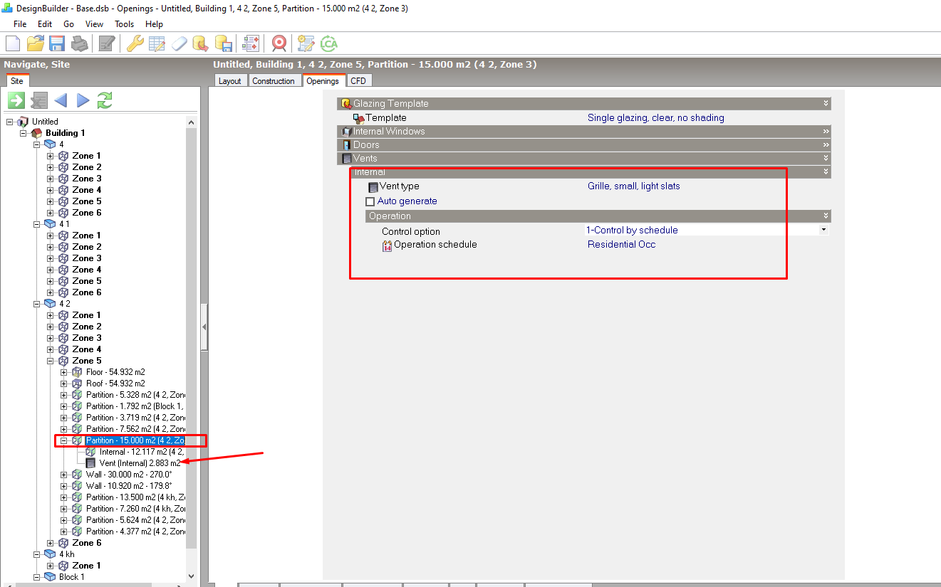Screen dimensions: 941x587
Task: Select Block 1 in the navigator tree
Action: click(x=72, y=577)
